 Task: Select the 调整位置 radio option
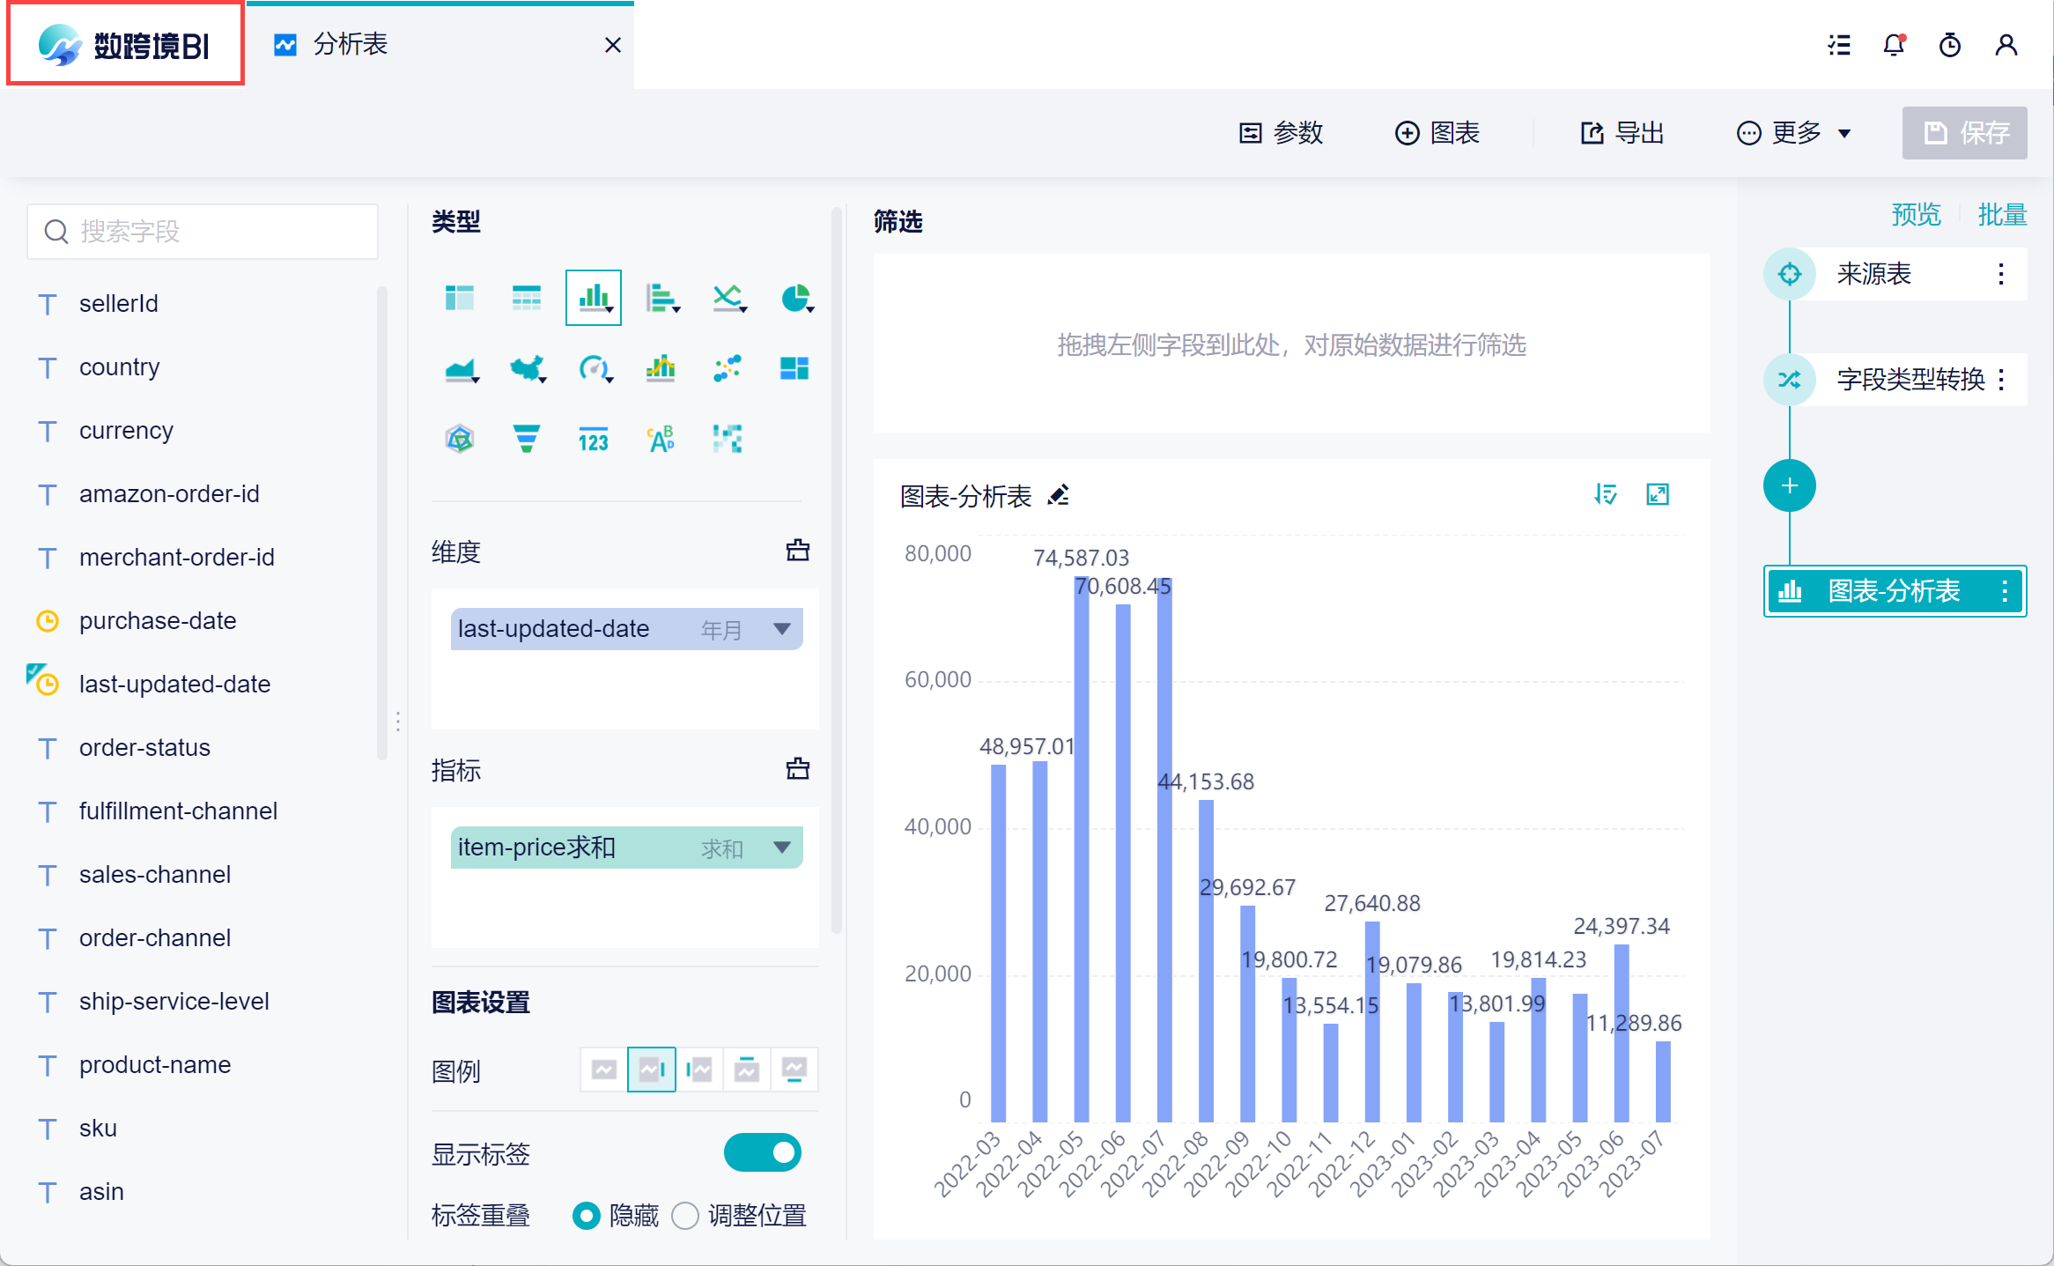pos(685,1216)
